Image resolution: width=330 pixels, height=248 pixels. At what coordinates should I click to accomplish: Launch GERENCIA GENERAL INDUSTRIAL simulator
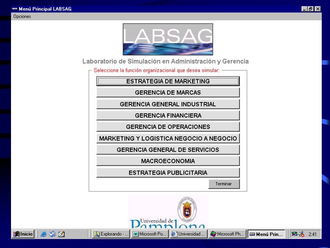[x=168, y=104]
